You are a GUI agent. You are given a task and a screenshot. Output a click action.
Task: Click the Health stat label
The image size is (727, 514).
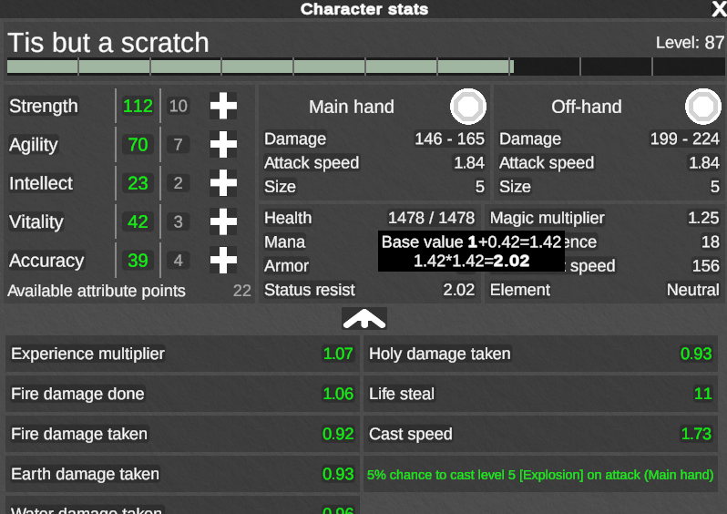[288, 218]
